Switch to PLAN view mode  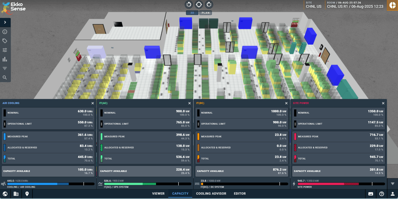205,12
